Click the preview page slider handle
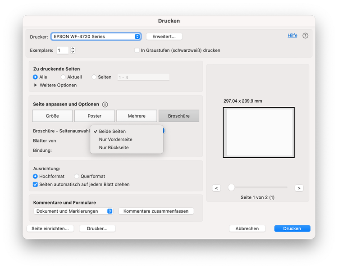The height and width of the screenshot is (269, 338). tap(231, 187)
